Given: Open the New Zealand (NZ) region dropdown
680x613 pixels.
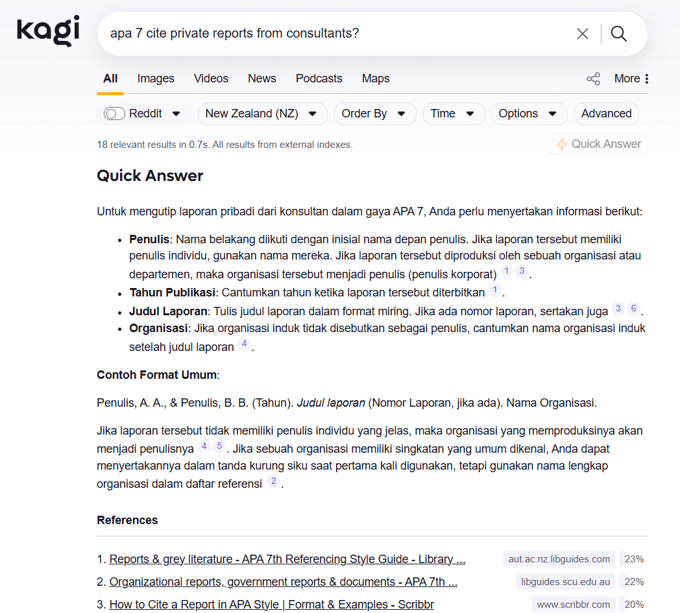Looking at the screenshot, I should tap(261, 114).
